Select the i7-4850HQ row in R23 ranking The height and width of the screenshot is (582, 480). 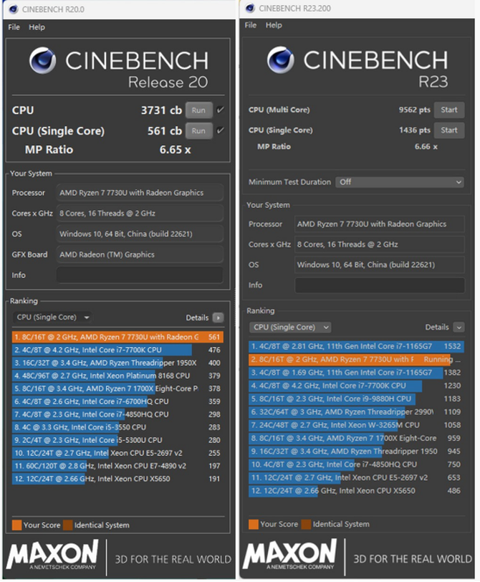pyautogui.click(x=356, y=464)
